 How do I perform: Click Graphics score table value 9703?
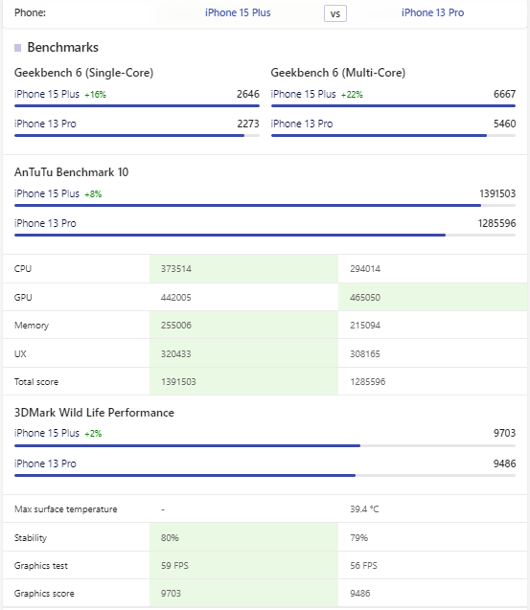pos(171,594)
